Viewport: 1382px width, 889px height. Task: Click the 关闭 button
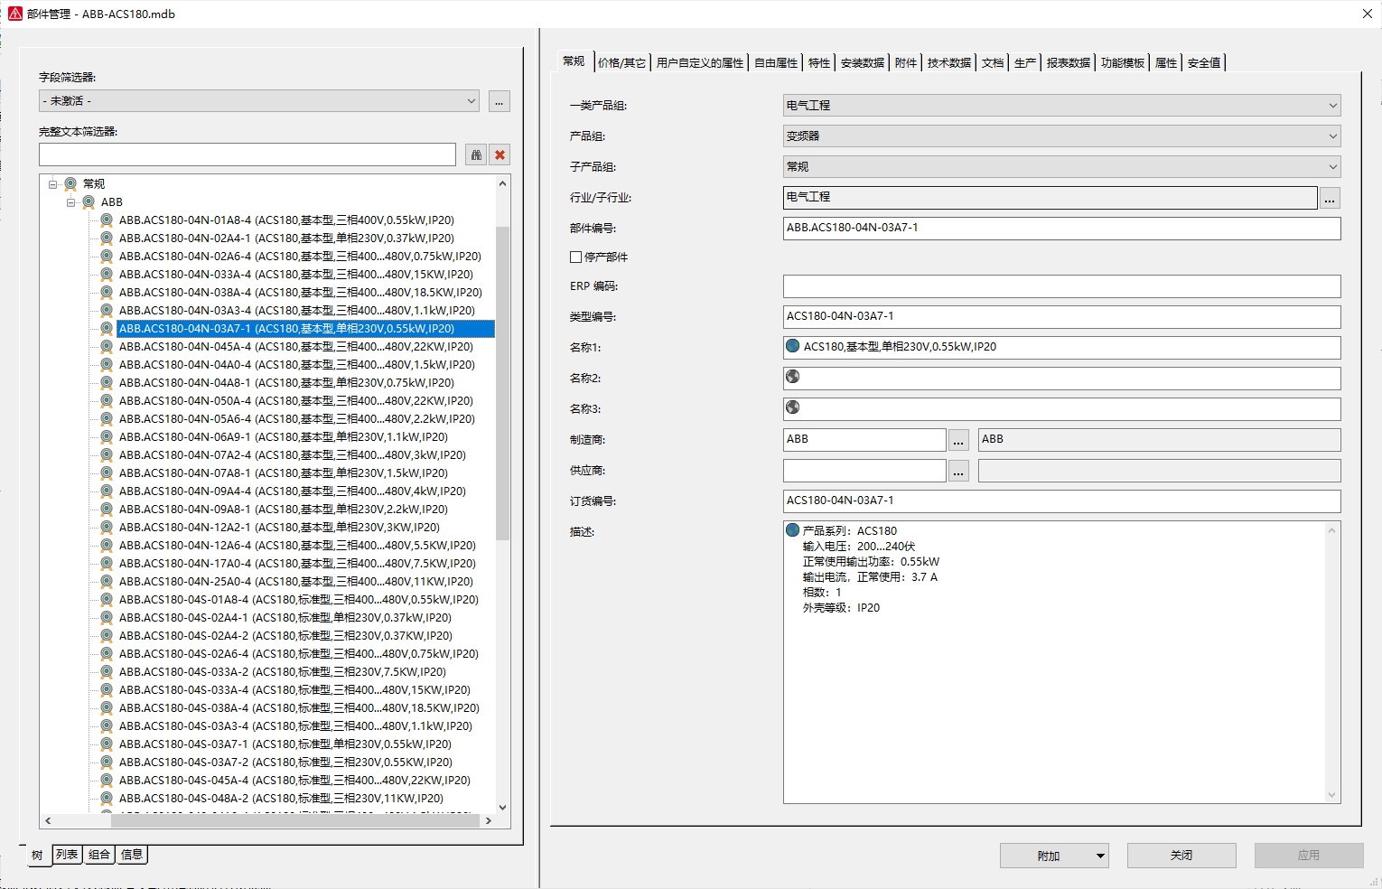pyautogui.click(x=1181, y=856)
